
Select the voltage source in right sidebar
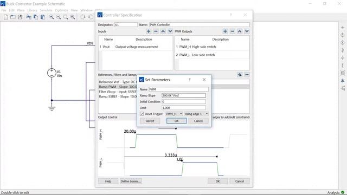343,35
